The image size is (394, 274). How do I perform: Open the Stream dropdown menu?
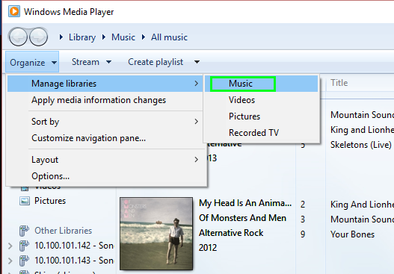(91, 62)
